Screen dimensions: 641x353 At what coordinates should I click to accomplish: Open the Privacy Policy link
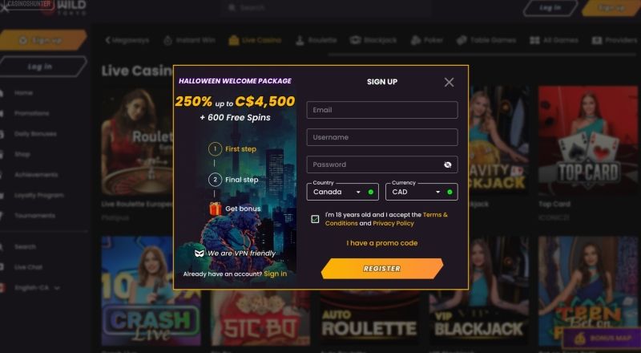[393, 223]
